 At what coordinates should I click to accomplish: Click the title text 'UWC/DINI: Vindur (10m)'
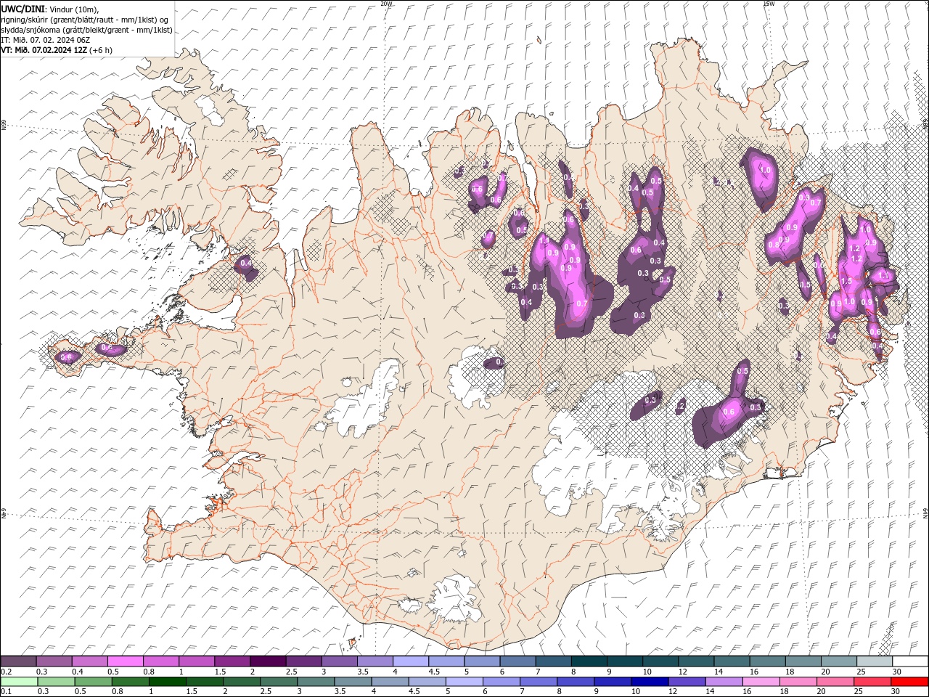49,9
